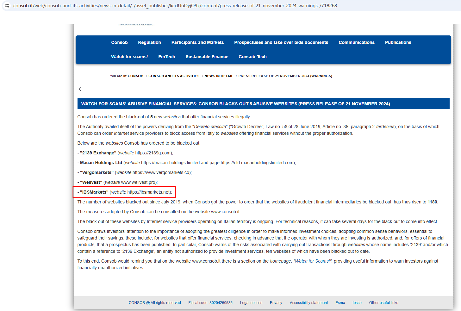Click Consob and its activities breadcrumb
Image resolution: width=461 pixels, height=311 pixels.
(174, 76)
